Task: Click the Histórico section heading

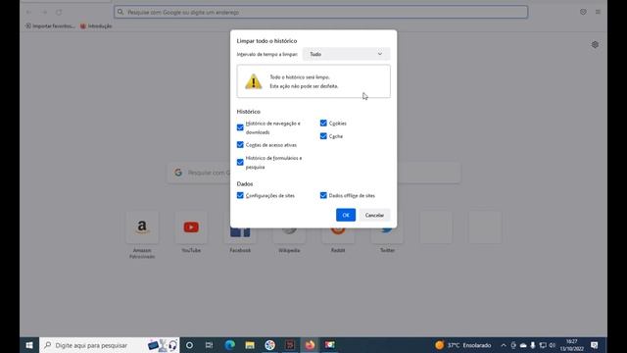Action: (248, 112)
